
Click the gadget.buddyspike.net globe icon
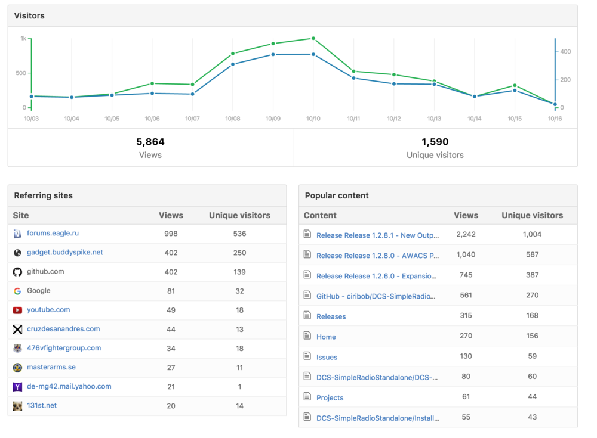tap(17, 253)
